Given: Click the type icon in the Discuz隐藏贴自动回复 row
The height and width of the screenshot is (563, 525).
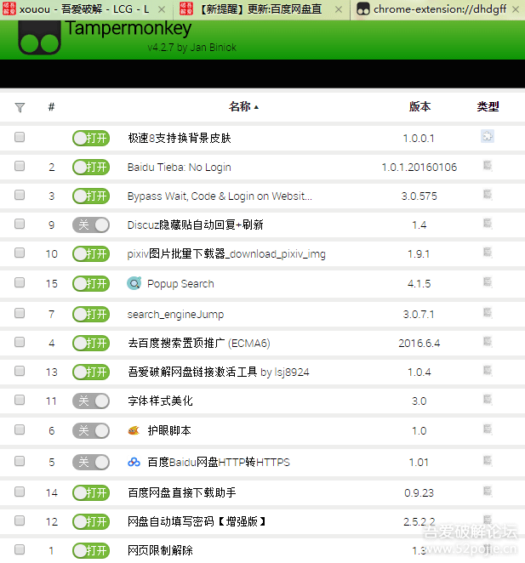Looking at the screenshot, I should [488, 224].
